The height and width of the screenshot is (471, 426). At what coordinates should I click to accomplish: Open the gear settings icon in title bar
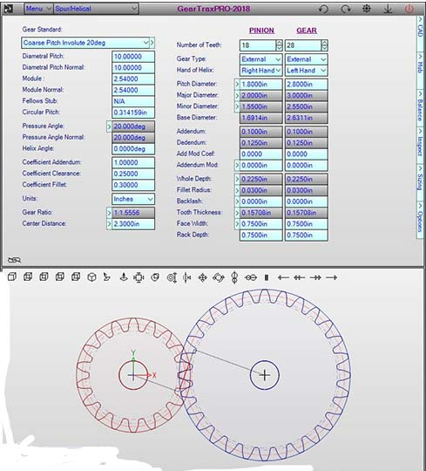click(366, 9)
